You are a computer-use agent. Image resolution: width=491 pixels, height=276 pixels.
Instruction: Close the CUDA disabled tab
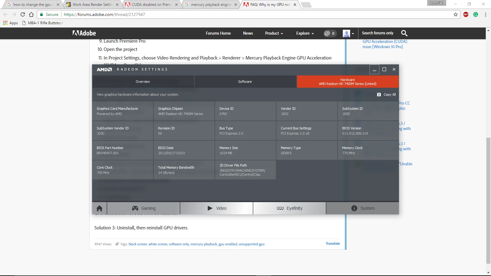click(176, 5)
